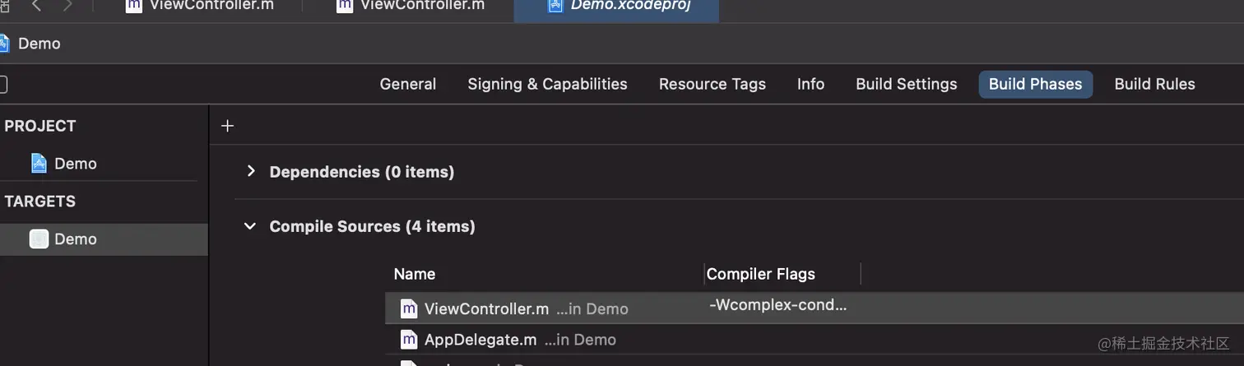Click the -Wcomplex-cond compiler flags field
This screenshot has height=366, width=1244.
[x=777, y=306]
